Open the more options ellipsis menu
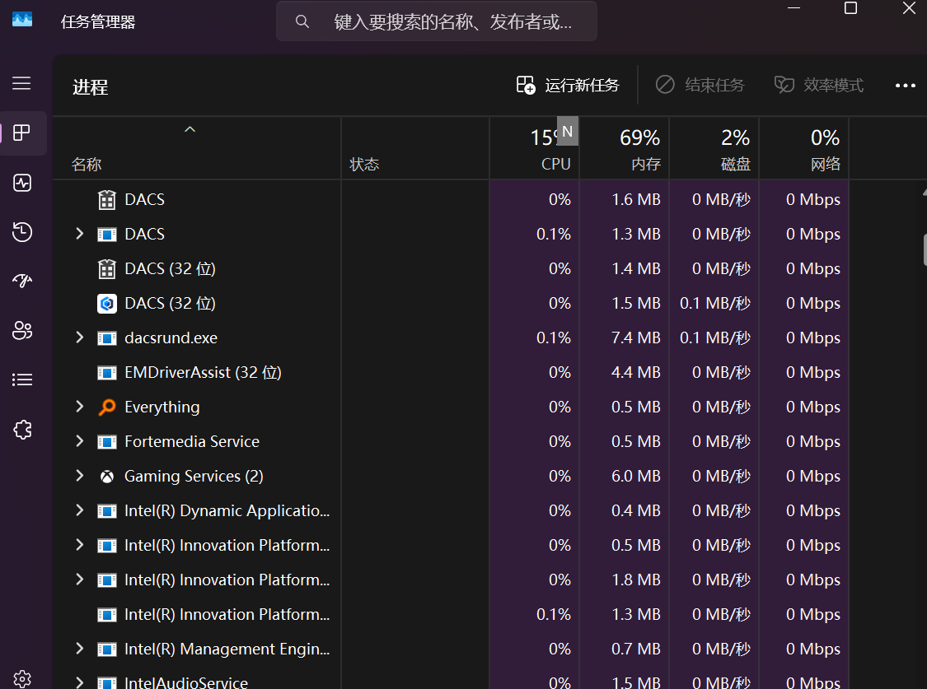The height and width of the screenshot is (689, 927). pyautogui.click(x=905, y=86)
